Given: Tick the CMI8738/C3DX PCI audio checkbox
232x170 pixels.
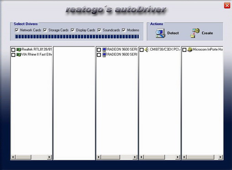Looking at the screenshot, I should (x=142, y=50).
